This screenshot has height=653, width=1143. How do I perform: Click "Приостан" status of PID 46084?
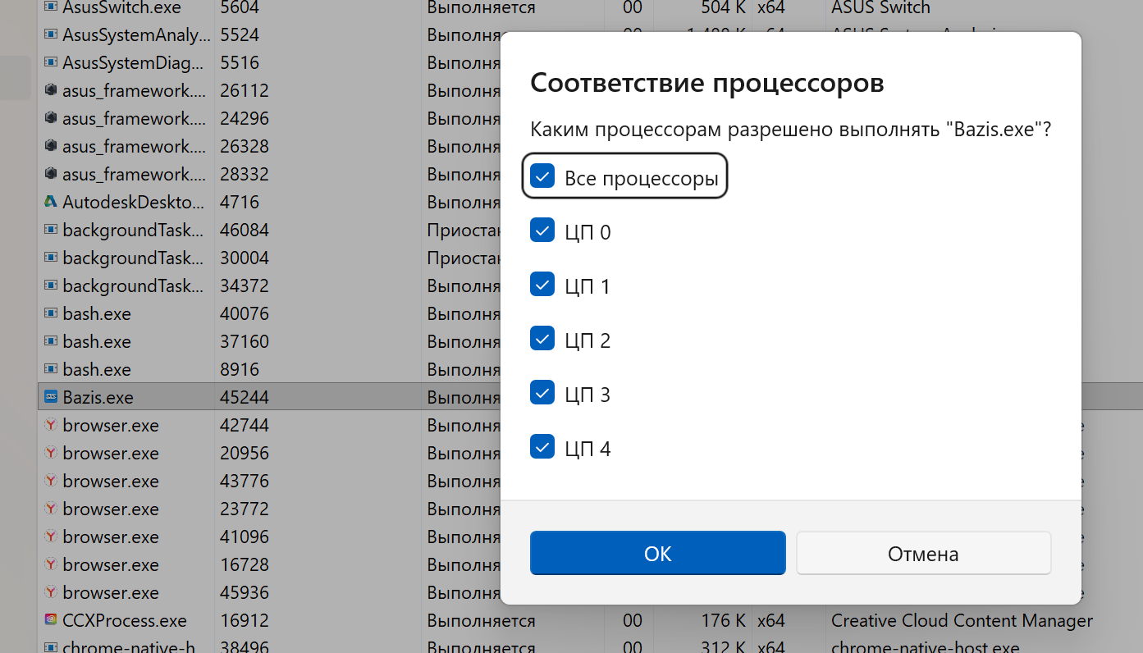[464, 230]
